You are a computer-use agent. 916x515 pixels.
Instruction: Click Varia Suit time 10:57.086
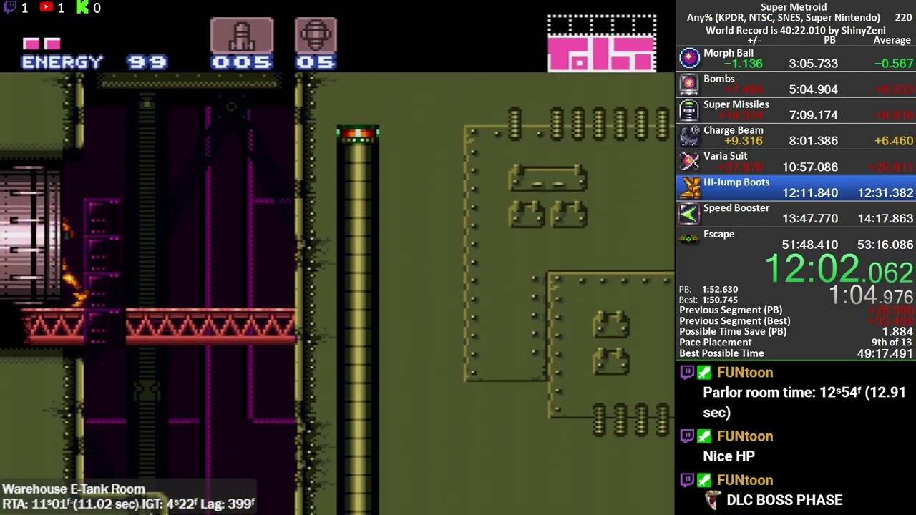(x=810, y=167)
